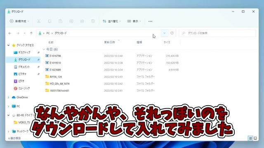Viewport: 264px width, 148px height.
Task: Go up one folder level
Action: (x=31, y=33)
